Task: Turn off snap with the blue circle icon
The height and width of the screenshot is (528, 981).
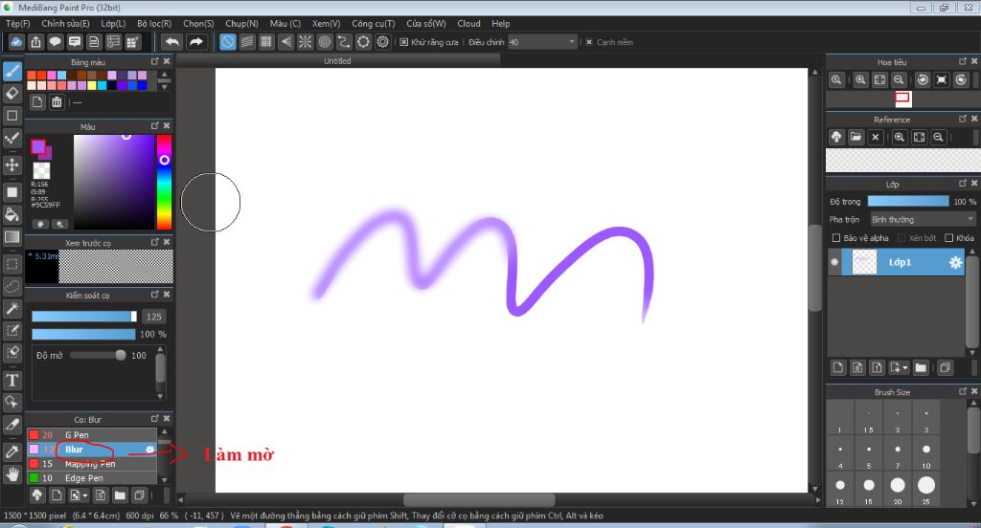Action: coord(228,42)
